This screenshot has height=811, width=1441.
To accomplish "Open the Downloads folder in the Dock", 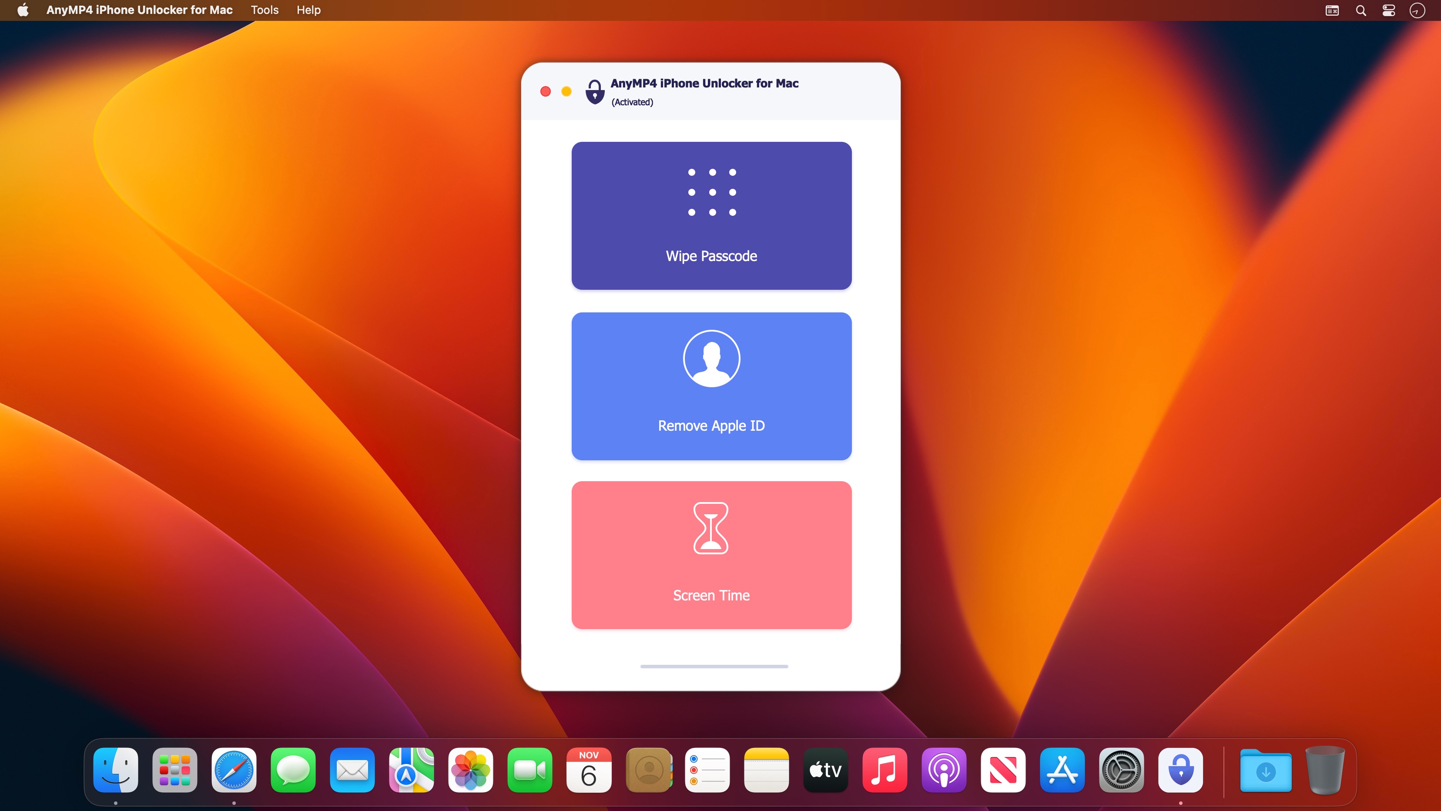I will [x=1265, y=771].
